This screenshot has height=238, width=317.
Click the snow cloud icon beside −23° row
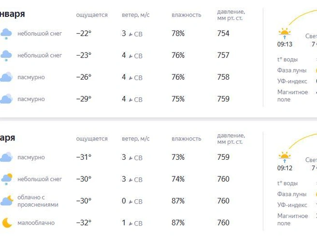6,56
